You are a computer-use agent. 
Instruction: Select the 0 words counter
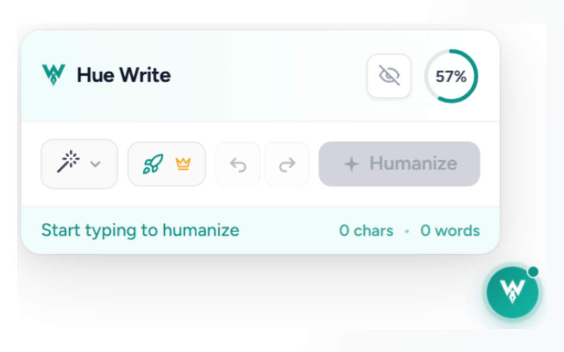pos(449,230)
